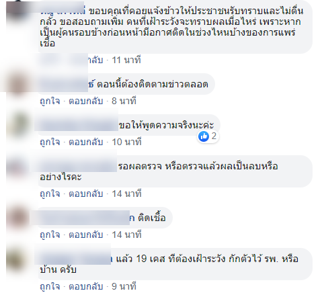Open the 8 นาที timestamp link
The height and width of the screenshot is (297, 324).
124,101
